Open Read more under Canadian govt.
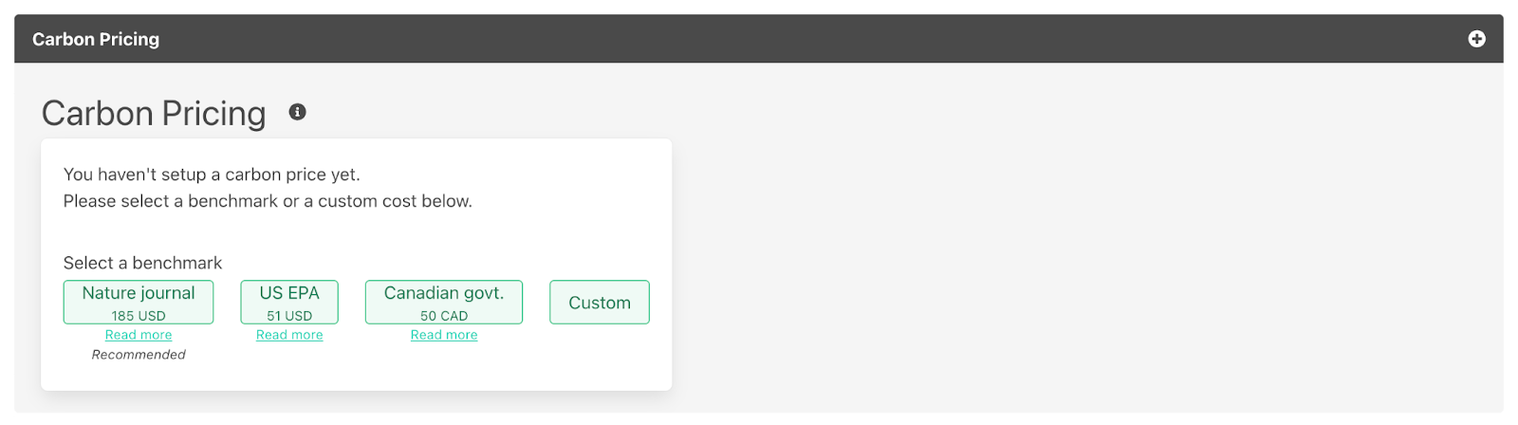Viewport: 1518px width, 425px height. coord(444,335)
